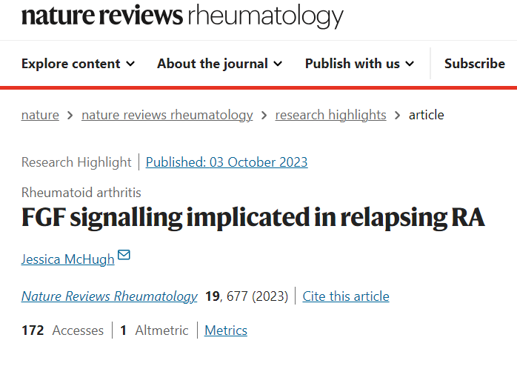This screenshot has height=369, width=517.
Task: Click the 1 Altmetric count
Action: (x=154, y=330)
